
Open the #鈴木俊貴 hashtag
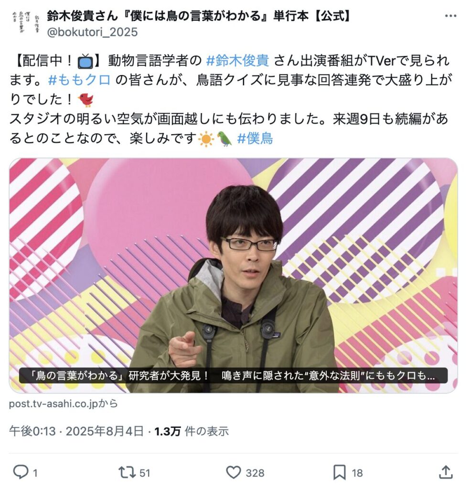pyautogui.click(x=238, y=61)
